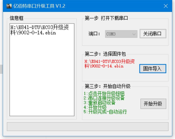
Task: Click instruction line 2:串口连接升级设备
Action: (x=104, y=98)
